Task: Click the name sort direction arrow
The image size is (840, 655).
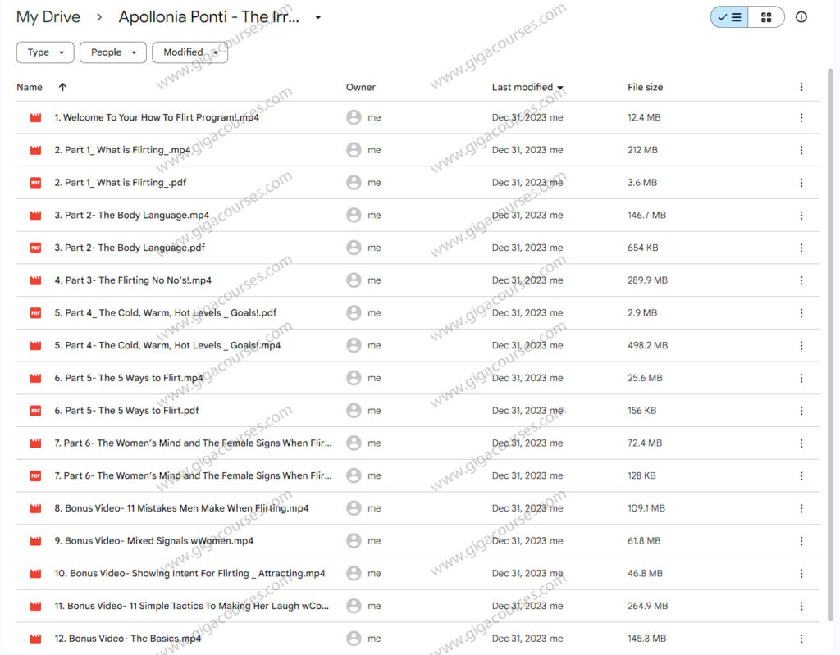Action: (63, 87)
